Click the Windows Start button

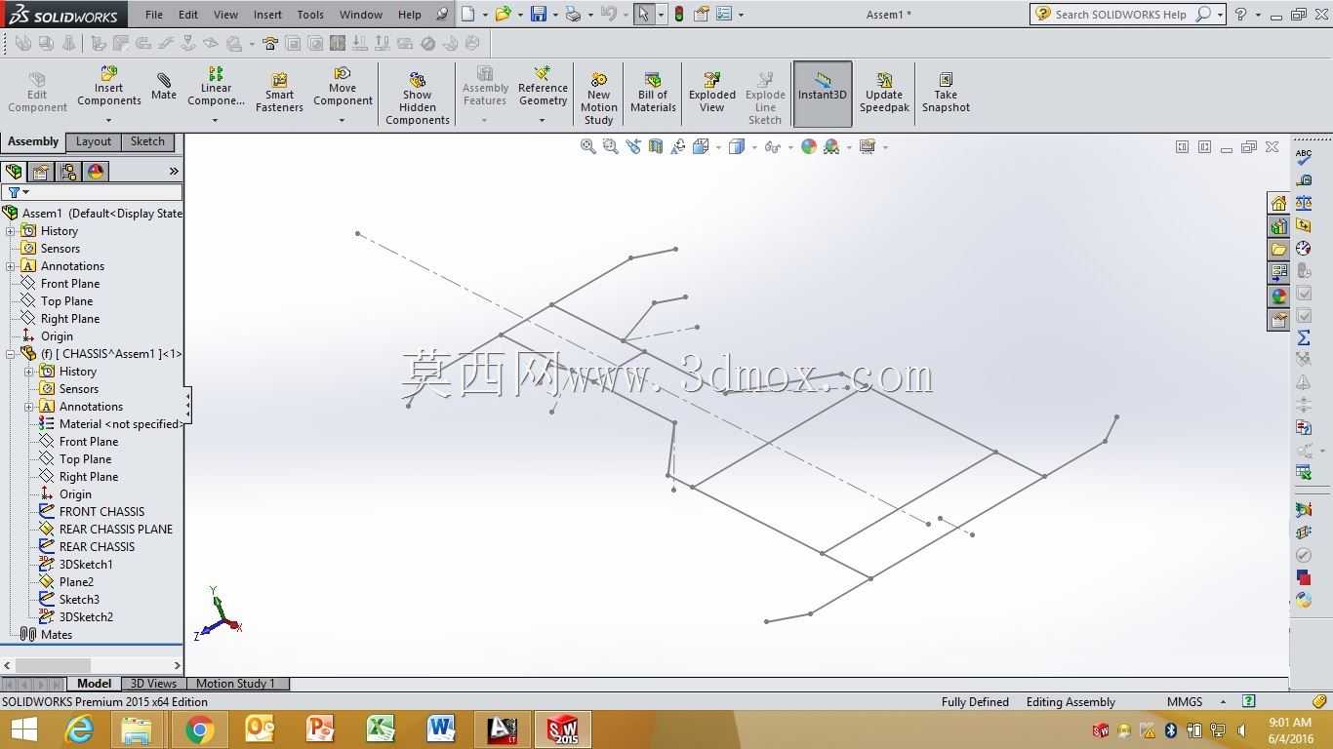23,729
